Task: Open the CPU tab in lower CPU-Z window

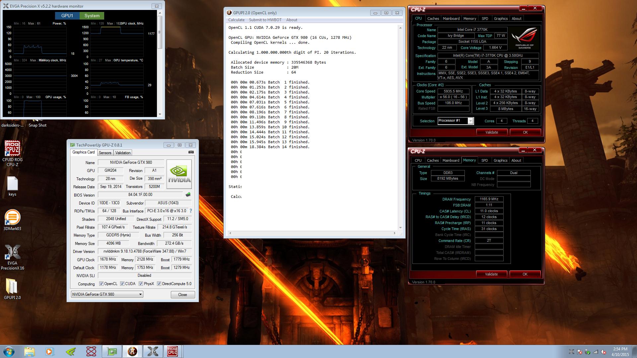Action: tap(418, 160)
